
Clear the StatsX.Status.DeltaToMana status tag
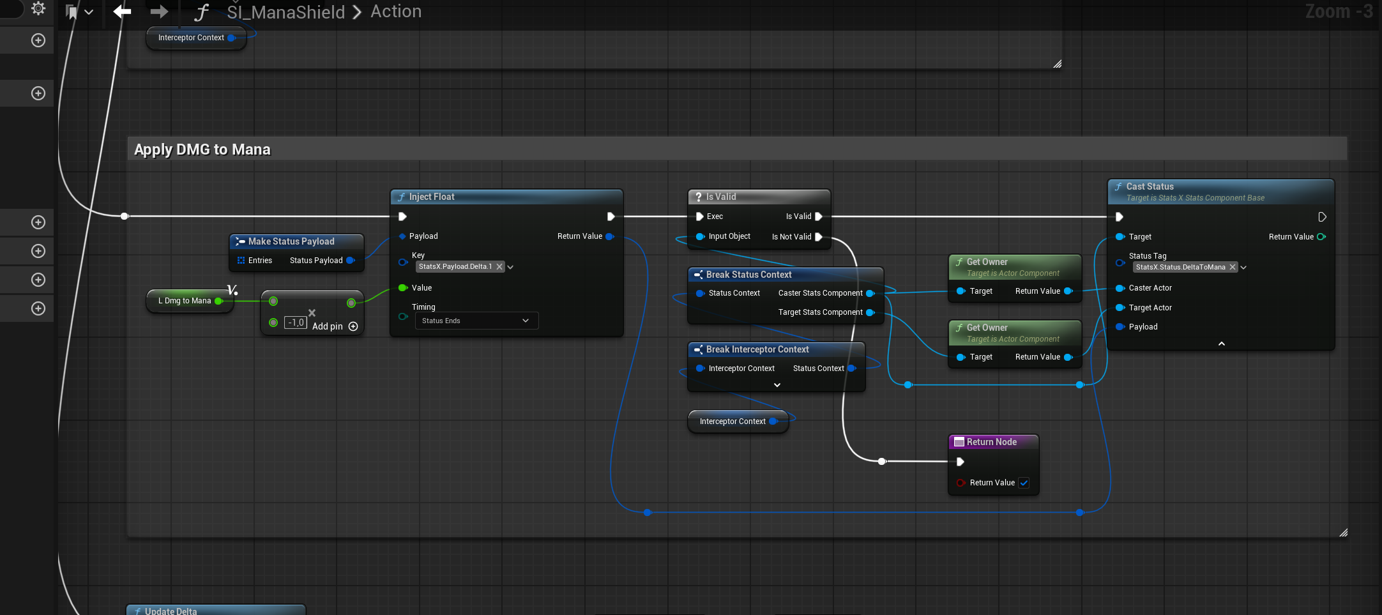tap(1233, 267)
